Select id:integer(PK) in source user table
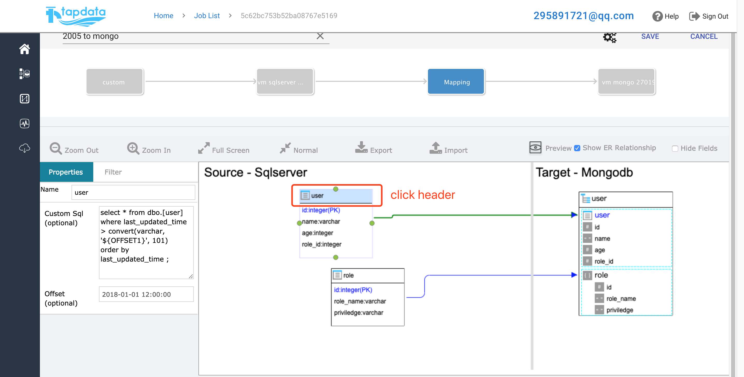The width and height of the screenshot is (744, 377). pos(321,210)
